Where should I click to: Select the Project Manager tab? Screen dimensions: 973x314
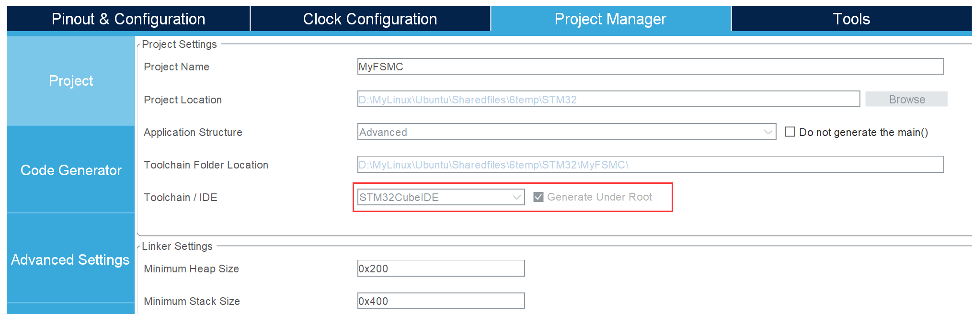[610, 19]
